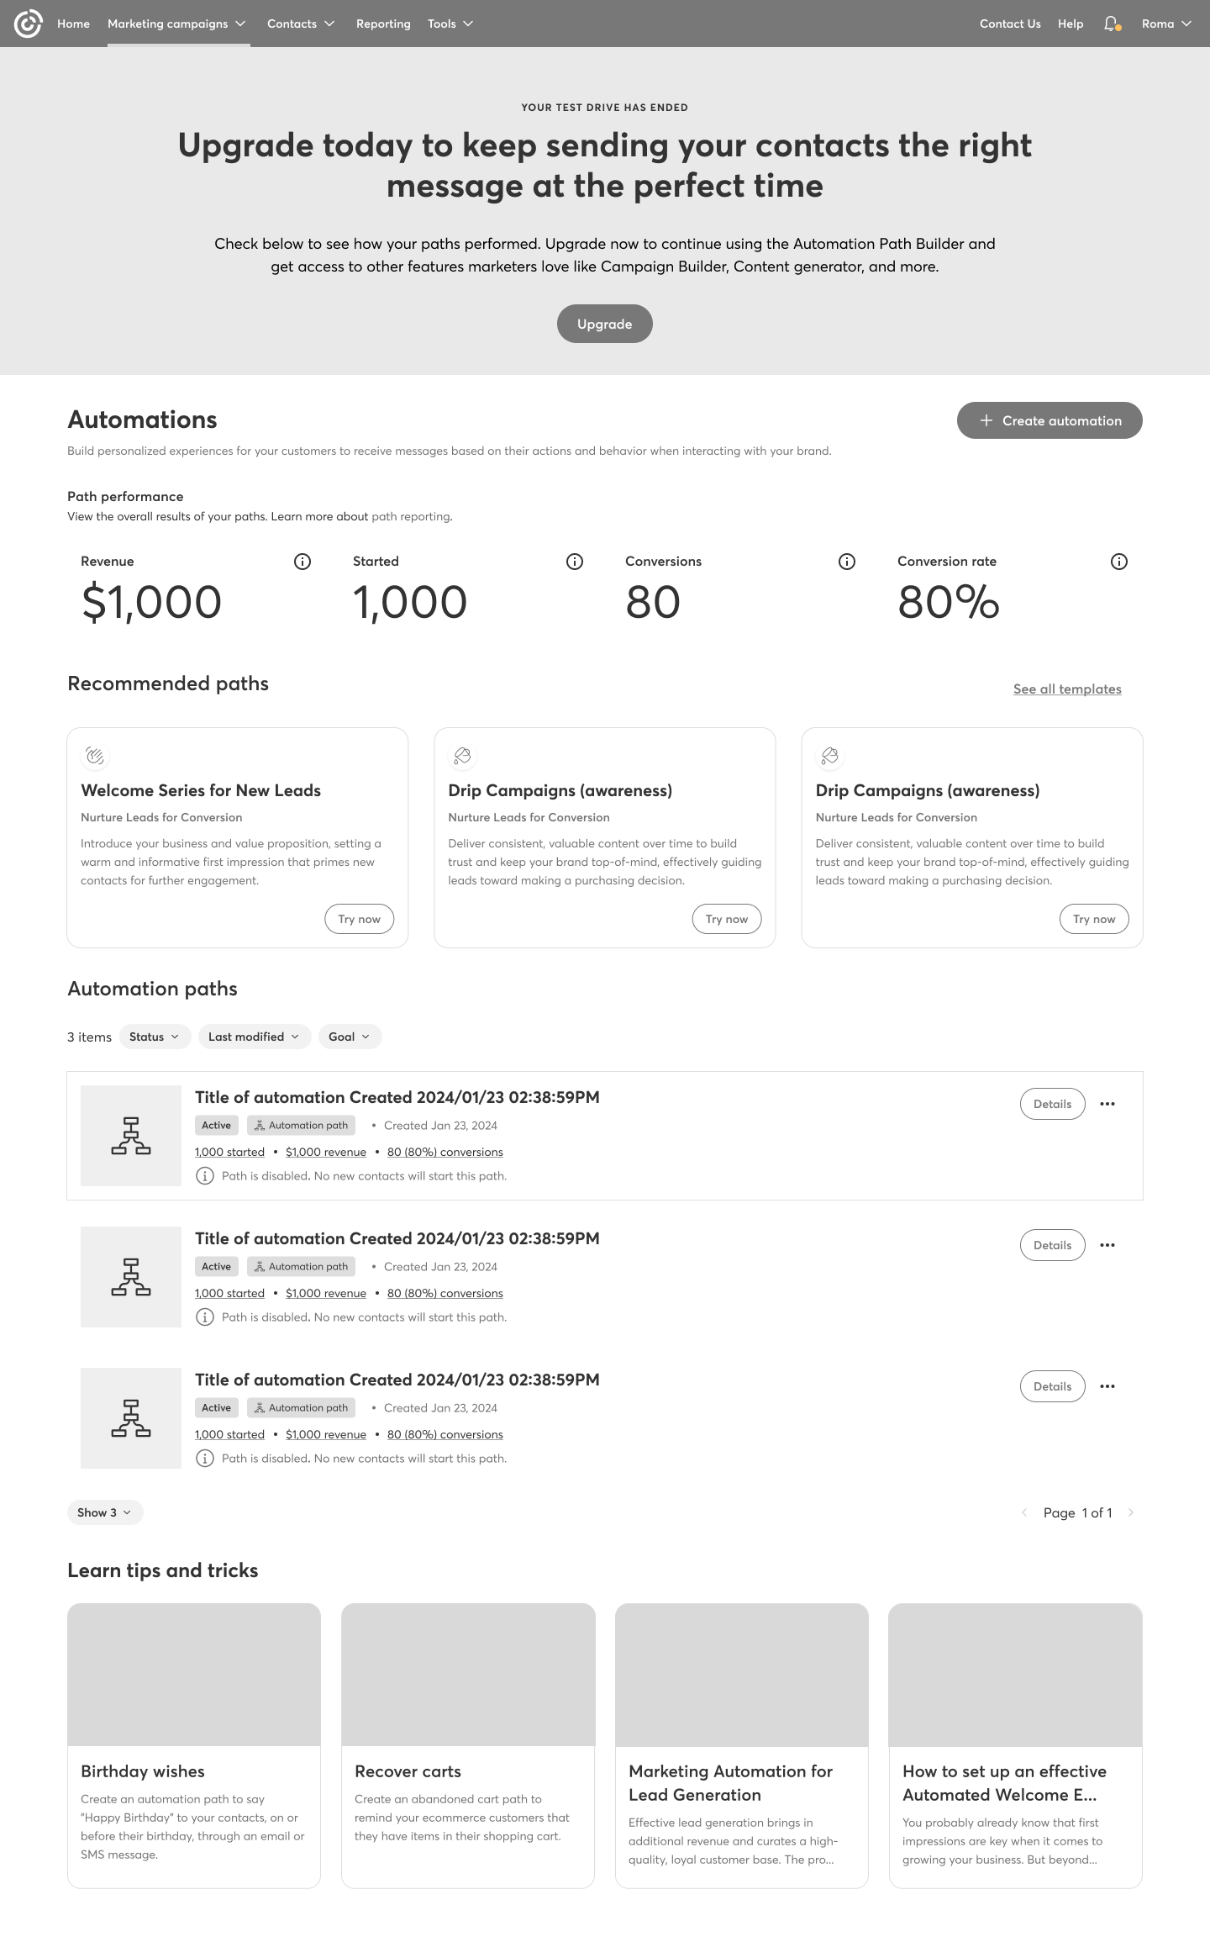
Task: Go to the Reporting menu item
Action: pyautogui.click(x=383, y=24)
